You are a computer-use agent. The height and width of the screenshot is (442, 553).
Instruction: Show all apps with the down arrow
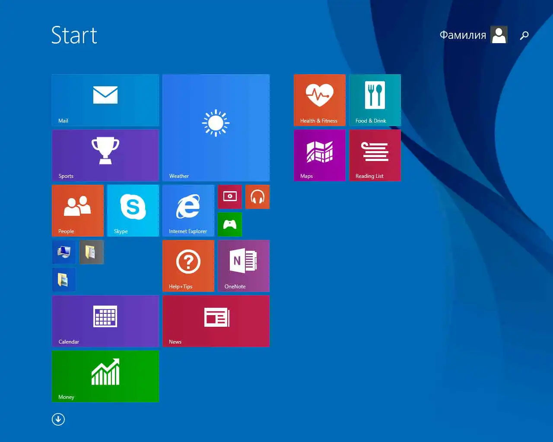click(58, 419)
